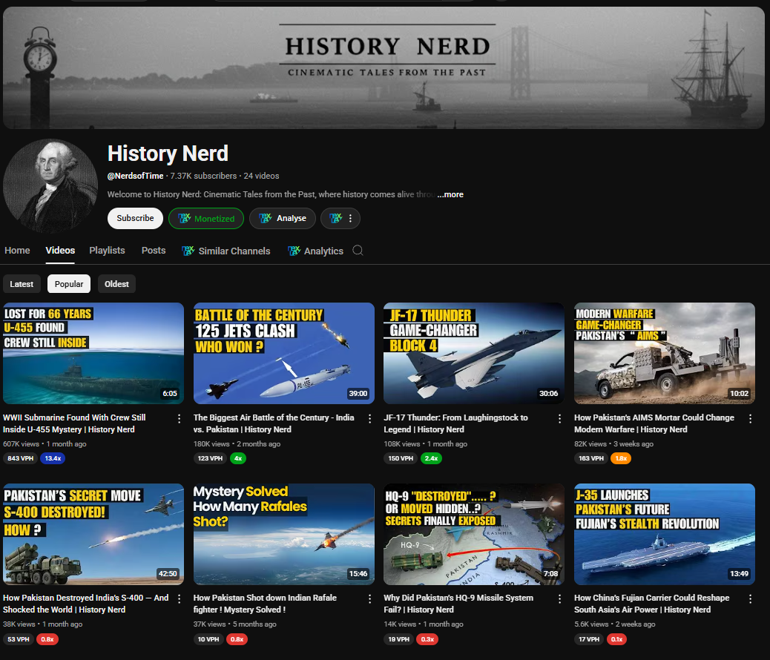Expand channel description with ...more
This screenshot has height=660, width=770.
(450, 194)
